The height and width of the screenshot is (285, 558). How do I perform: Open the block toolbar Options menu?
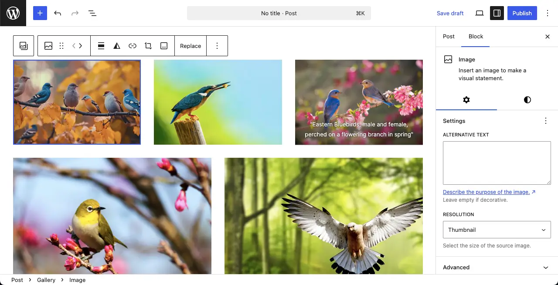pos(217,46)
